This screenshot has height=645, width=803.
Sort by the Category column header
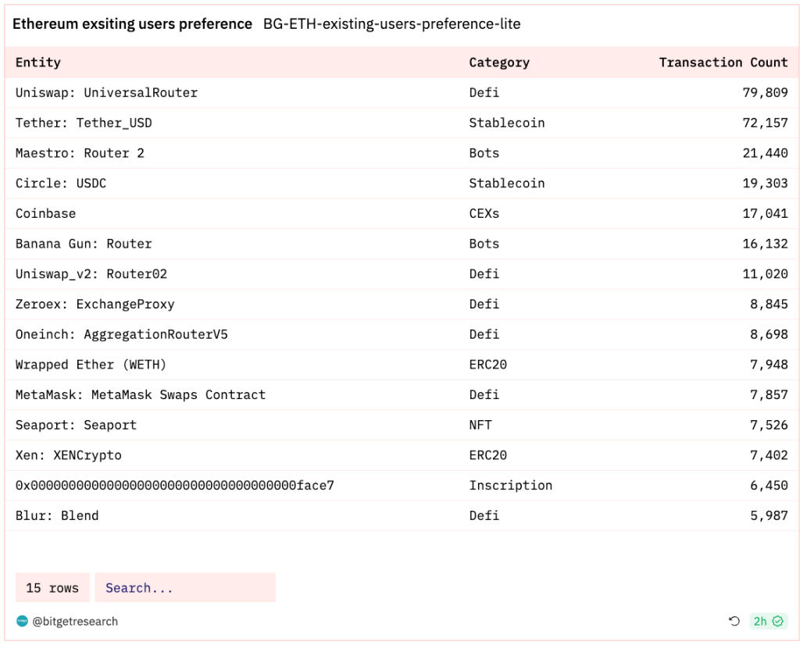click(x=499, y=62)
